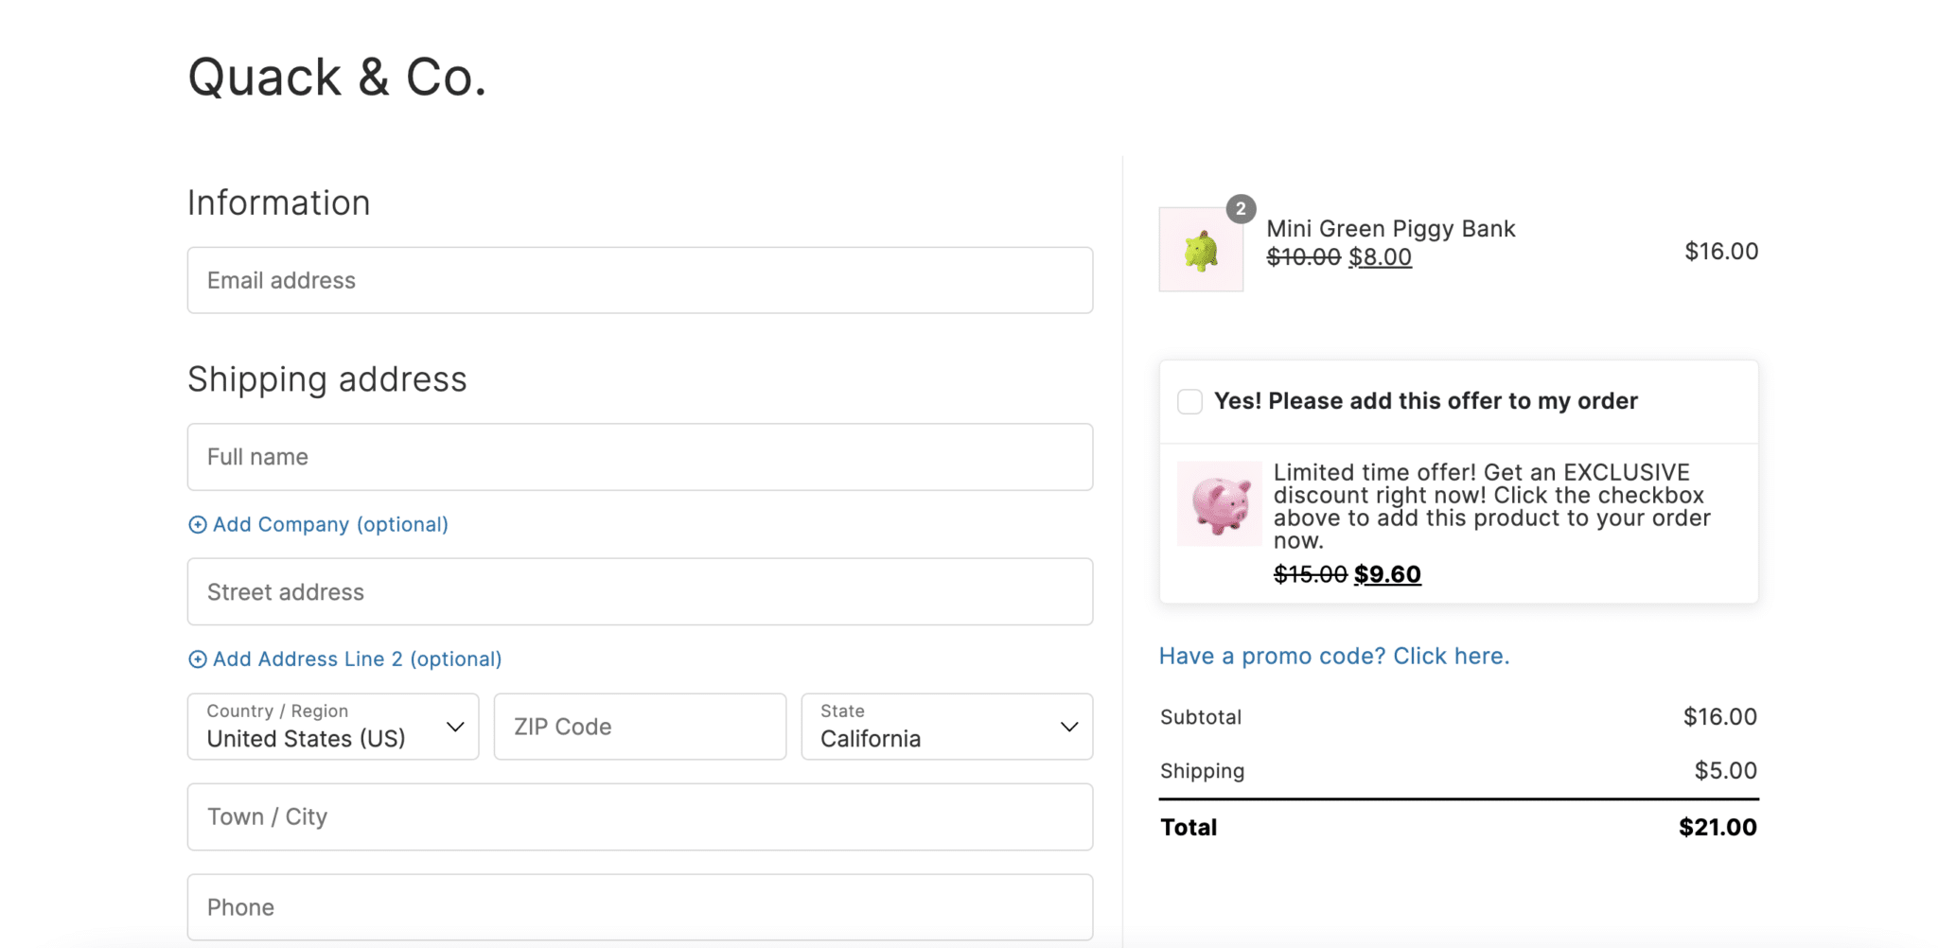Screen dimensions: 1938x948
Task: Click the Quack & Co. logo
Action: tap(337, 76)
